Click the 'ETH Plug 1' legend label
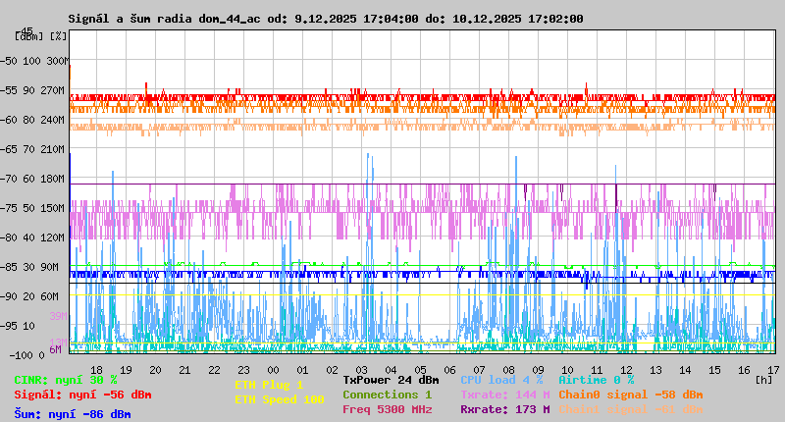 (269, 385)
